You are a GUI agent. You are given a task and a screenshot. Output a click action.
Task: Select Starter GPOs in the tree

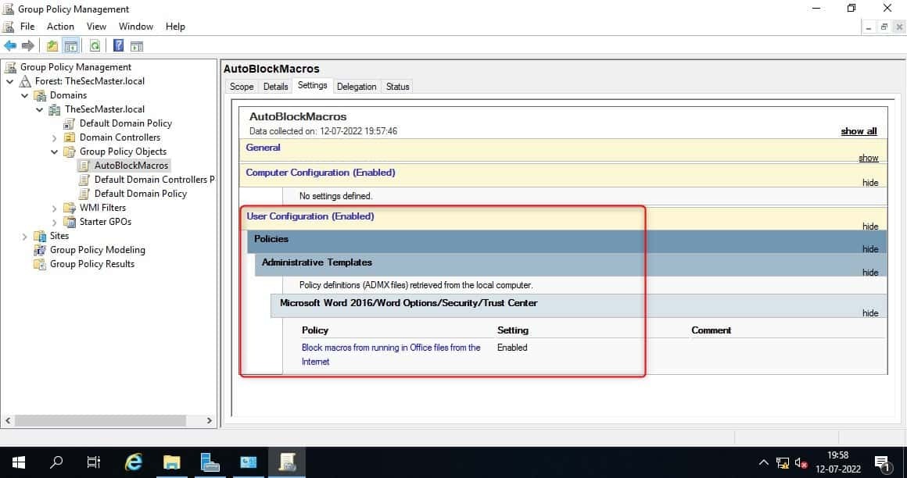(x=106, y=222)
